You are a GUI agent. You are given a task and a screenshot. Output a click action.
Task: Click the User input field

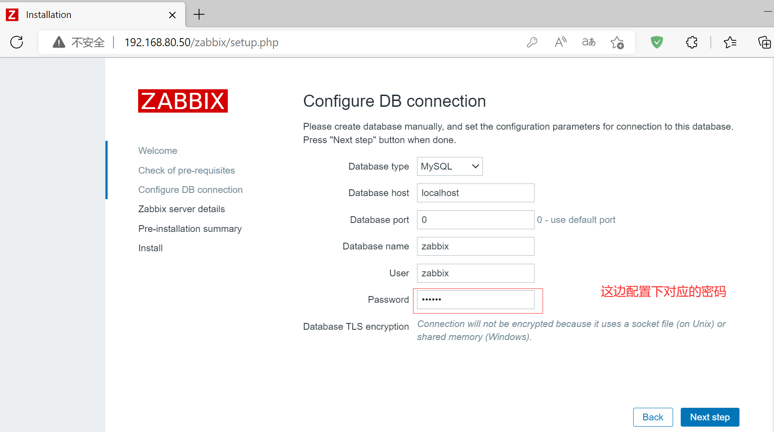click(x=476, y=273)
